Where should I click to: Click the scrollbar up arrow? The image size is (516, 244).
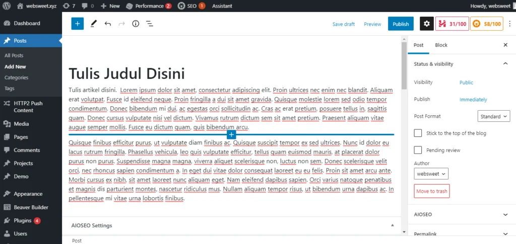pyautogui.click(x=404, y=39)
